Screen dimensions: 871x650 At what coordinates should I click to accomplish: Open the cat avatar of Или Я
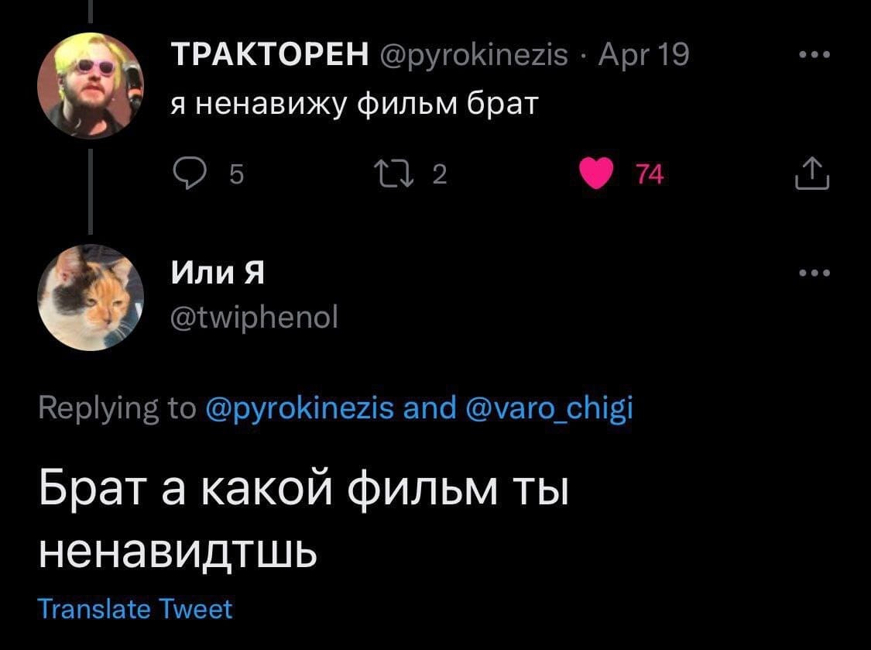click(91, 297)
